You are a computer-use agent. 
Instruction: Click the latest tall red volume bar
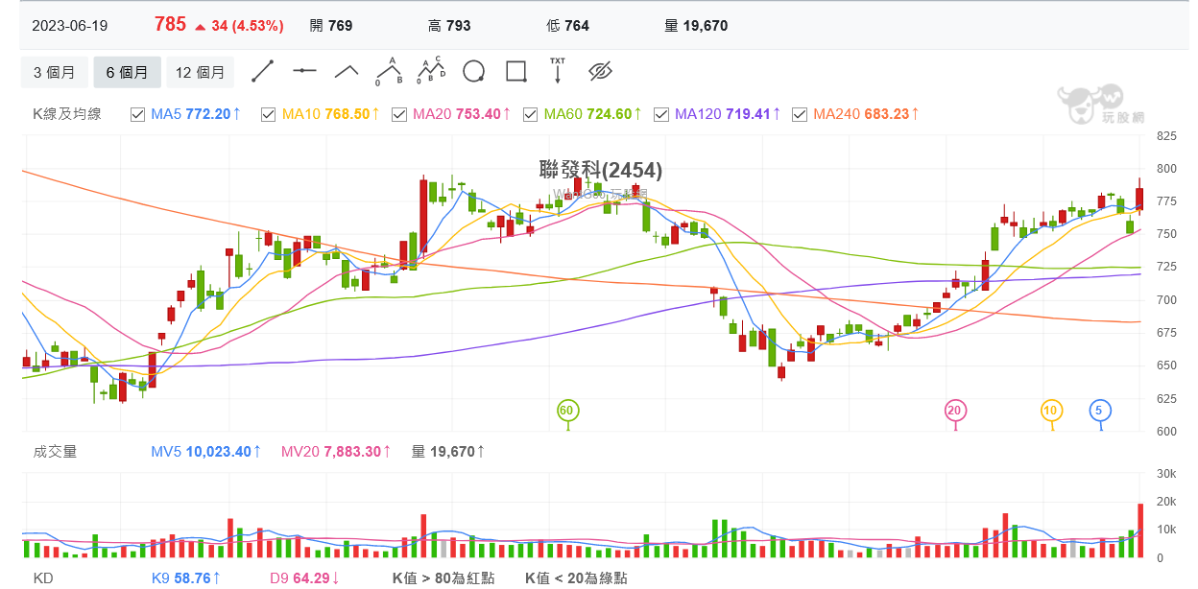(1140, 530)
